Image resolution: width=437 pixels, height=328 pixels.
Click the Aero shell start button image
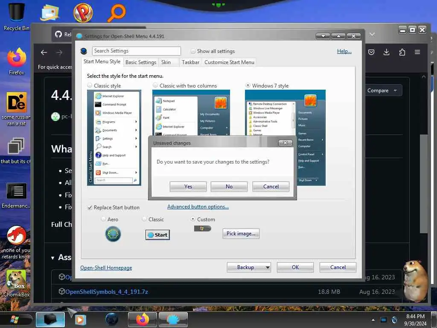click(113, 234)
